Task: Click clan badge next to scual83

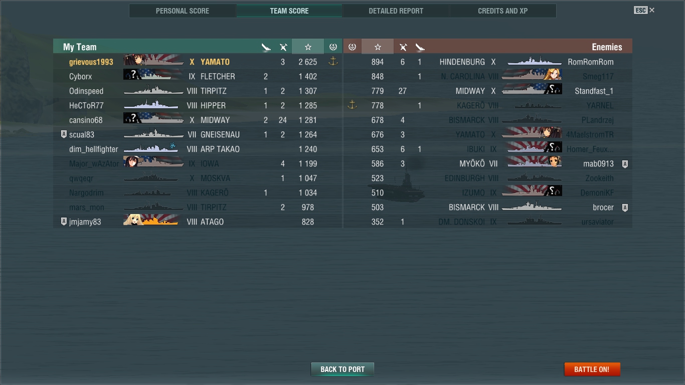Action: pos(64,134)
